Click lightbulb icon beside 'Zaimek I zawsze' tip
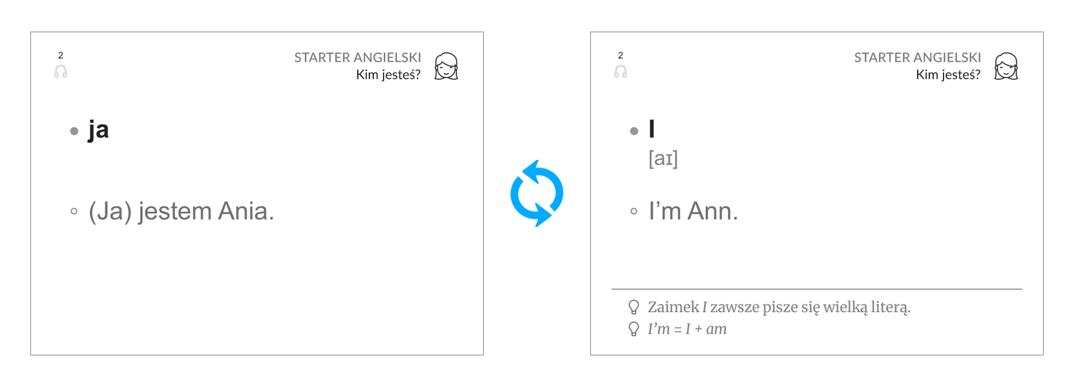Viewport: 1074px width, 387px height. tap(634, 307)
